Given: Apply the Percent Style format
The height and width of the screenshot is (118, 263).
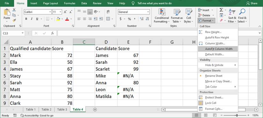Looking at the screenshot, I should click(x=129, y=19).
